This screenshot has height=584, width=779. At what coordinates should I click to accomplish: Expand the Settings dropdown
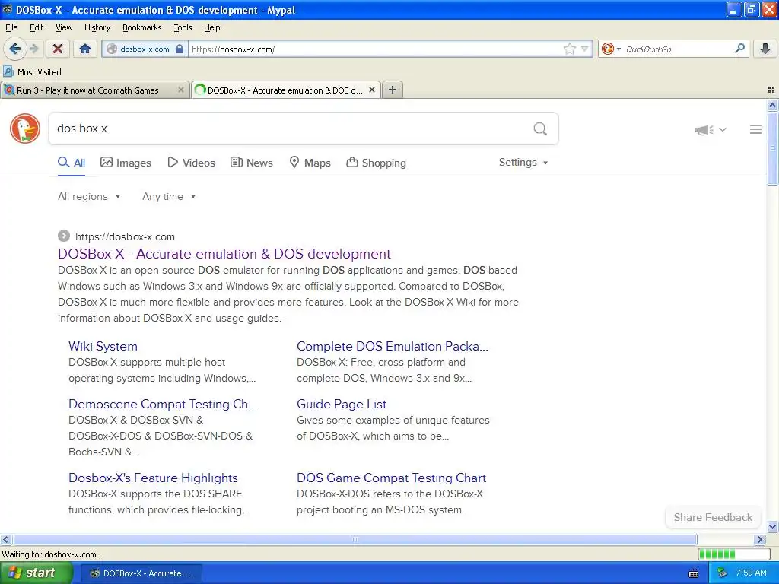click(523, 163)
